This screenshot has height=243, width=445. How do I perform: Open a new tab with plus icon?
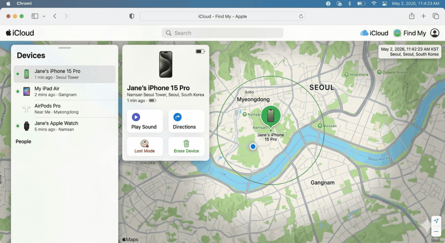pos(423,16)
